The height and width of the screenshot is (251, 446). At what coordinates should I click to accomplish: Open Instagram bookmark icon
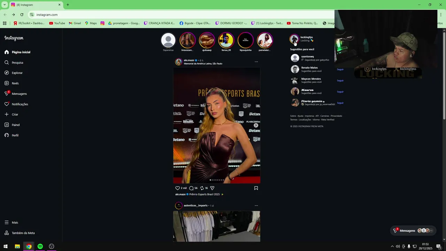click(x=102, y=23)
